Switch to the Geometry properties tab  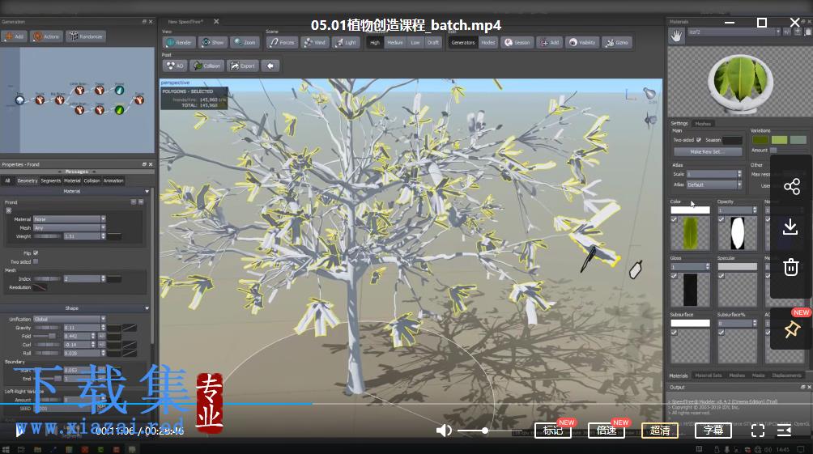tap(27, 181)
